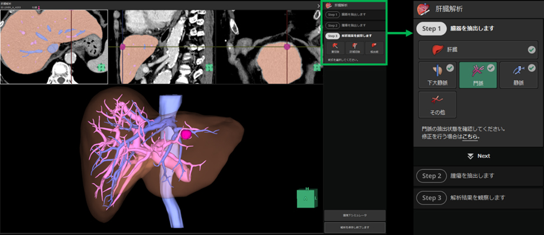
Task: Choose the 葉切除 resection icon in Step 3
Action: 335,48
